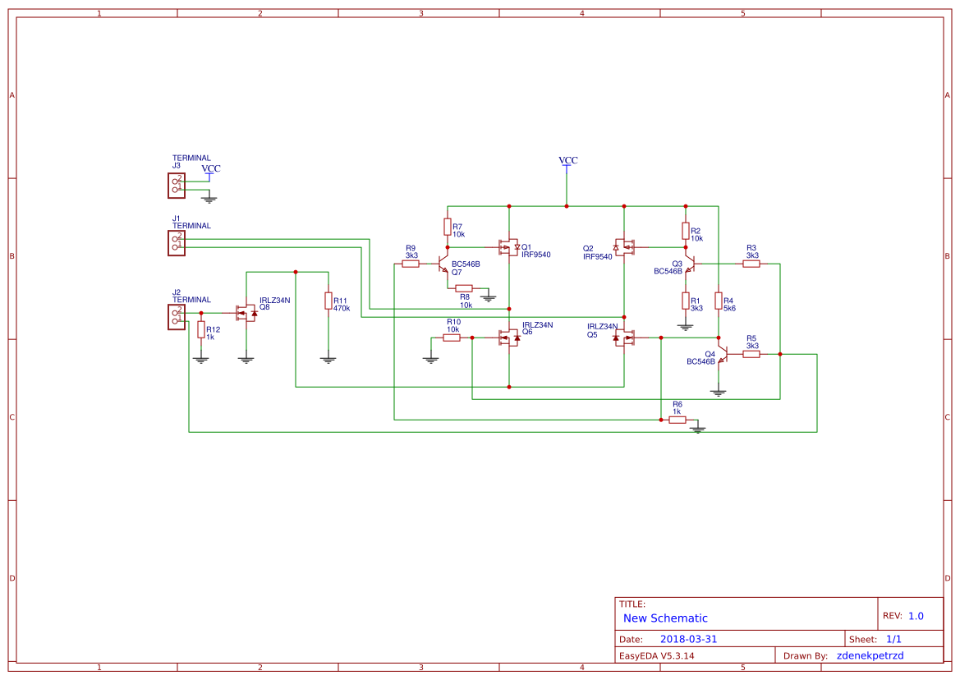The width and height of the screenshot is (960, 680).
Task: Click the Date field showing 2018-03-31
Action: (x=690, y=638)
